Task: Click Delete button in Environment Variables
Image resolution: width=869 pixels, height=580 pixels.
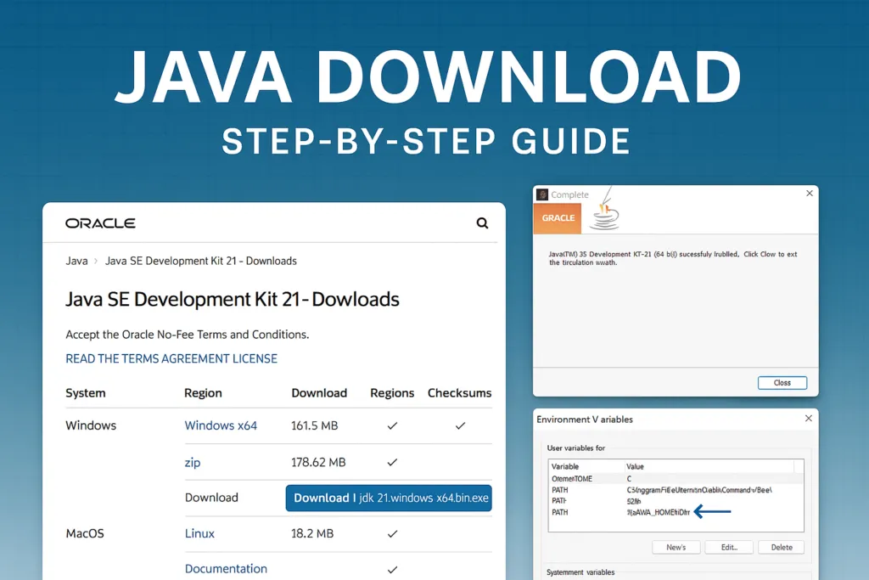Action: point(782,547)
